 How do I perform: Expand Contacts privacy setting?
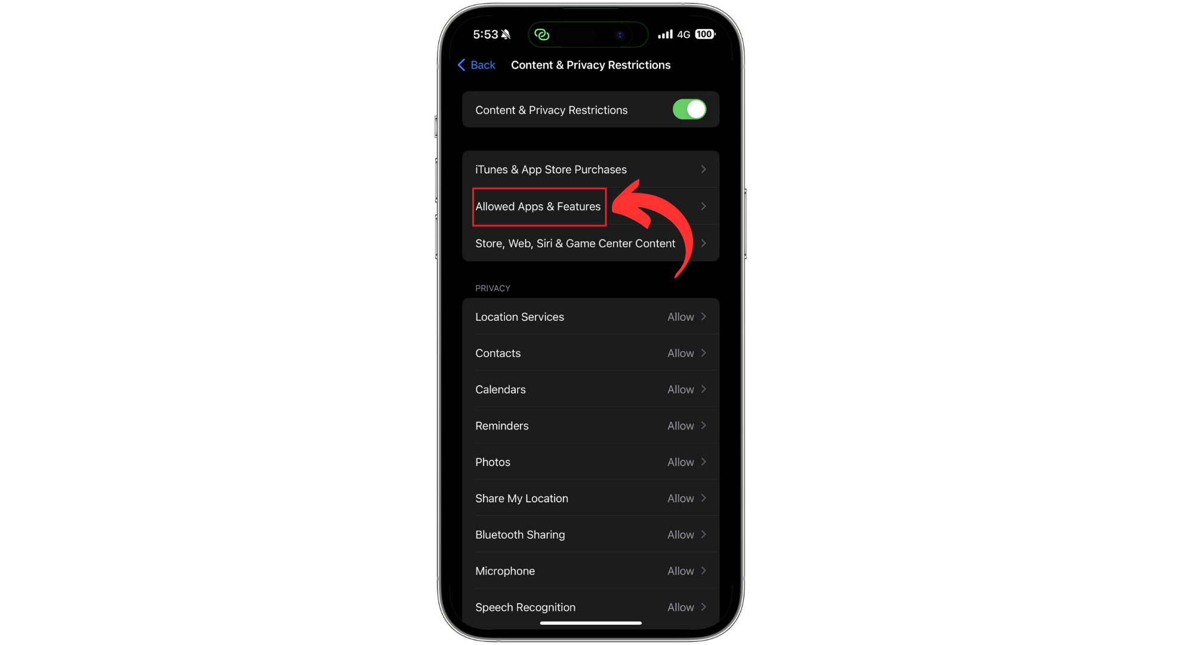[590, 353]
